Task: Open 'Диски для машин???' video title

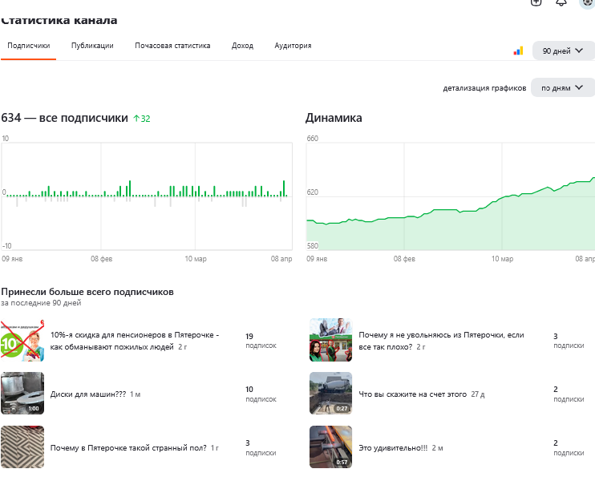Action: [87, 394]
